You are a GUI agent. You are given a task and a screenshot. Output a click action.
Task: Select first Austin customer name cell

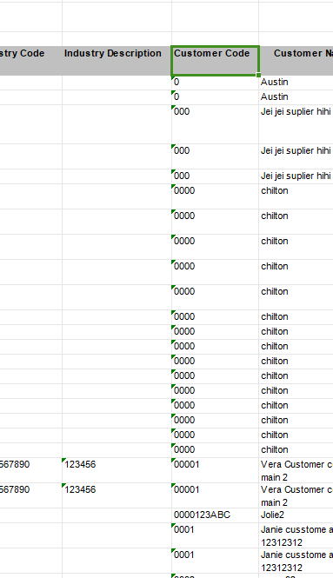pos(296,83)
